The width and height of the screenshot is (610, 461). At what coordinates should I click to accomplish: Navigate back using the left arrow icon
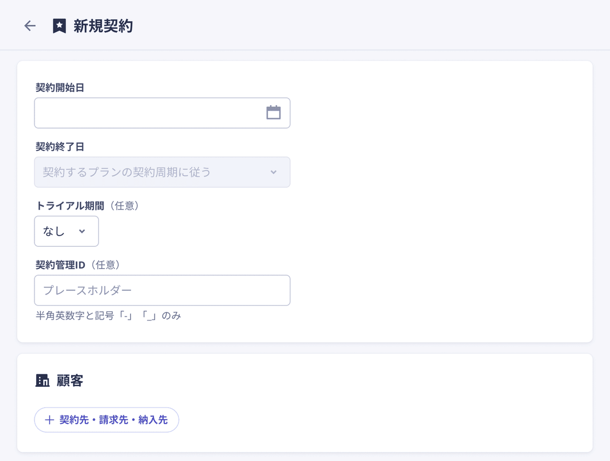[30, 25]
